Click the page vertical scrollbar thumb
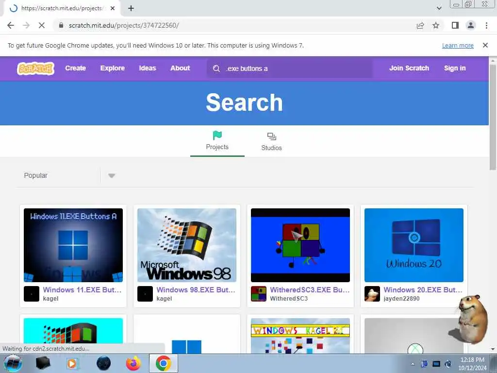The image size is (497, 373). click(x=493, y=118)
